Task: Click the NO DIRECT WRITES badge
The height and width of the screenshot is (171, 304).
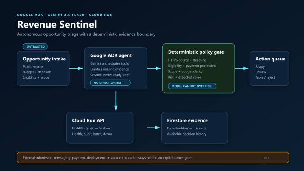Action: coord(110,83)
